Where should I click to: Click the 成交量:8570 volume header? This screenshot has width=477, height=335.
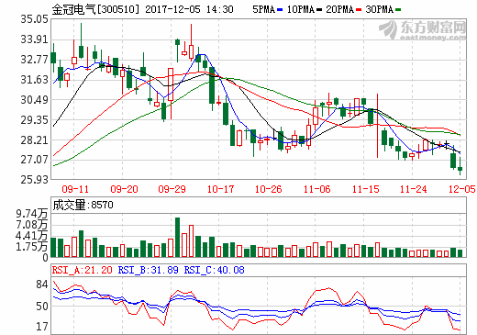tap(83, 205)
